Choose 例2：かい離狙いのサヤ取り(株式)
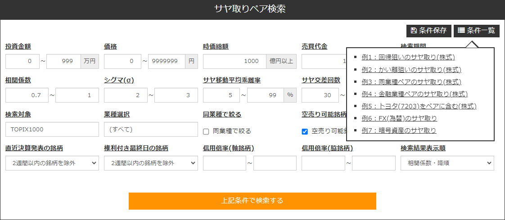The width and height of the screenshot is (505, 220). point(411,70)
